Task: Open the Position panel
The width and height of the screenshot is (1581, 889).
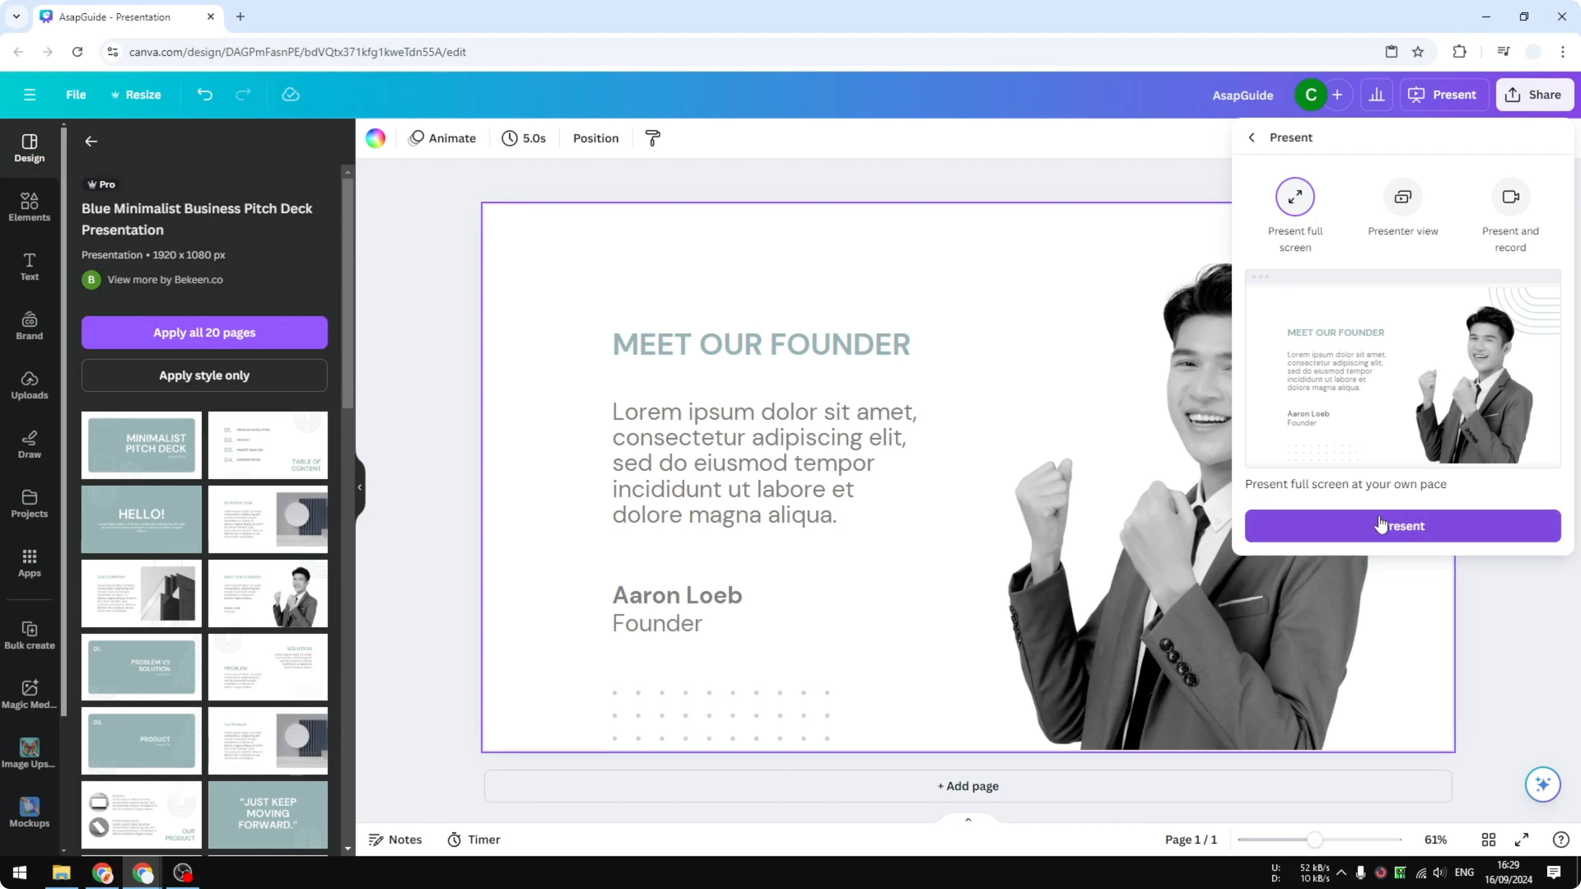Action: click(595, 138)
